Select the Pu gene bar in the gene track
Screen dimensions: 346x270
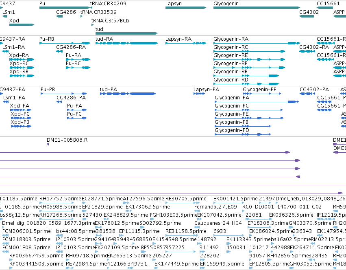pos(64,8)
